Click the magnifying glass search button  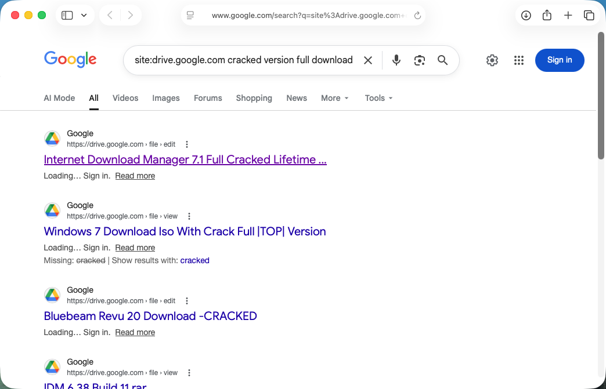click(x=442, y=60)
